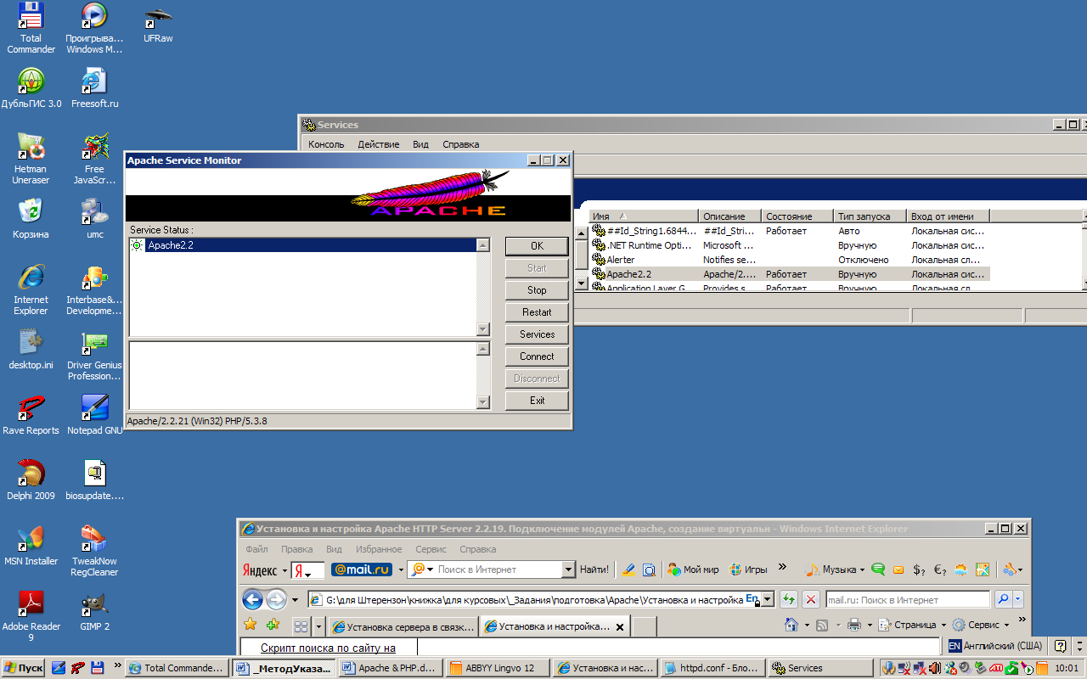This screenshot has width=1087, height=679.
Task: Open Справка menu in Services window
Action: pyautogui.click(x=460, y=144)
